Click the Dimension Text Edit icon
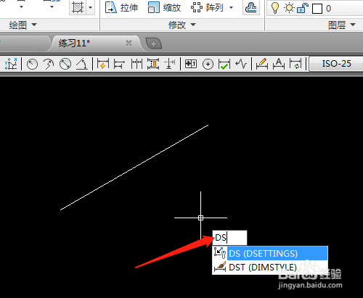 click(x=279, y=64)
